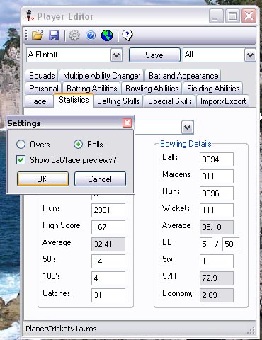Click the Economy value 2.89
The image size is (262, 340).
pyautogui.click(x=217, y=295)
